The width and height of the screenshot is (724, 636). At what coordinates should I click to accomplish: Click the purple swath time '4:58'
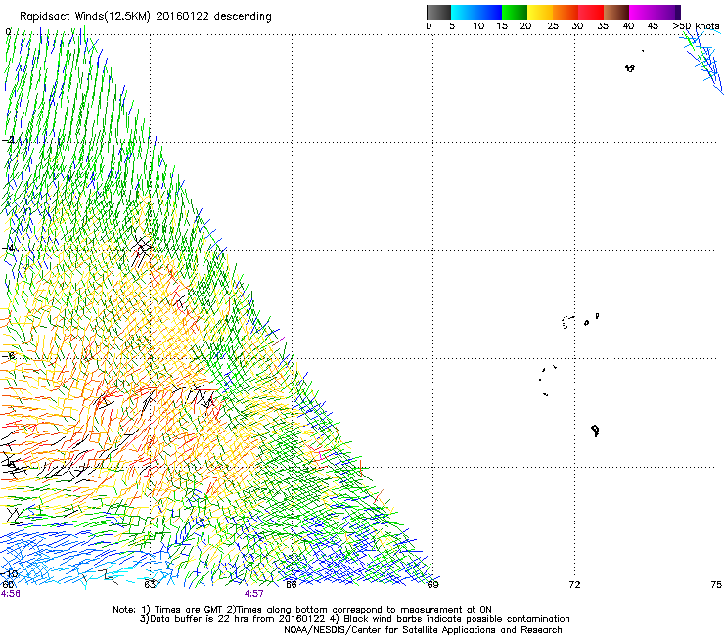click(x=10, y=594)
